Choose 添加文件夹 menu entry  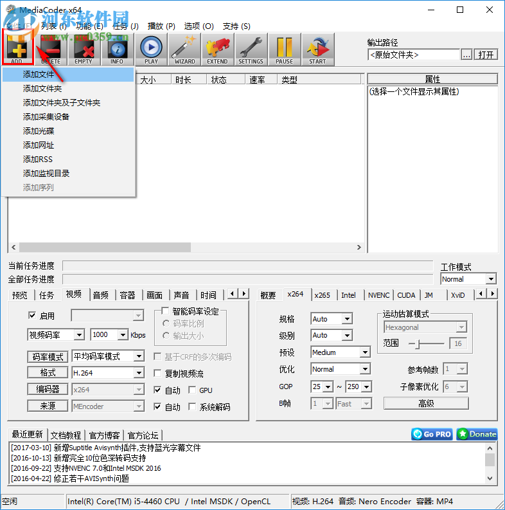[68, 89]
